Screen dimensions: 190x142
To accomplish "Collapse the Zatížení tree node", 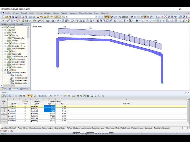I will pyautogui.click(x=2, y=70).
